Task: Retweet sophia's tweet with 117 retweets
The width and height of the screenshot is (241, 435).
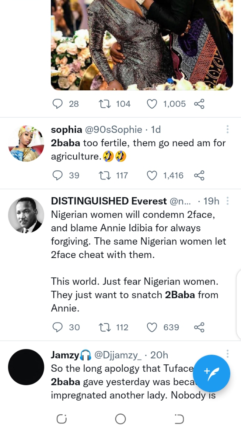Action: click(x=104, y=175)
